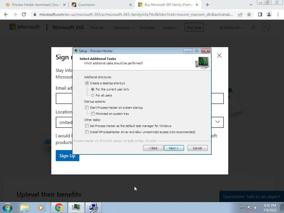Cancel the Process Hacker setup

pos(197,148)
